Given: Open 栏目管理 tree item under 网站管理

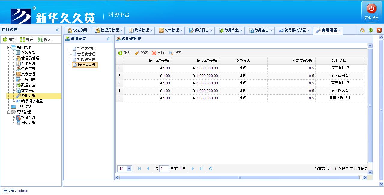Looking at the screenshot, I should pos(28,117).
